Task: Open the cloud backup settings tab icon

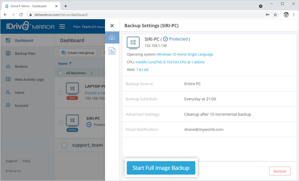Action: point(112,37)
